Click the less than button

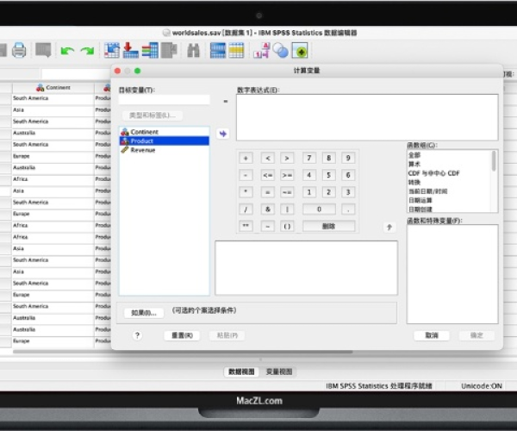click(268, 158)
